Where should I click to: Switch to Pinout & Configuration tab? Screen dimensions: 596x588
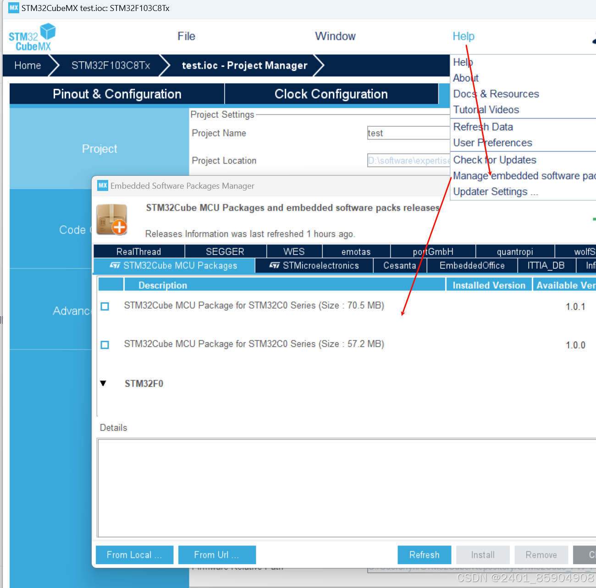[117, 94]
